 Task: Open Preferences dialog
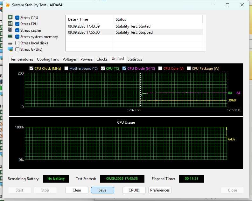pyautogui.click(x=160, y=190)
